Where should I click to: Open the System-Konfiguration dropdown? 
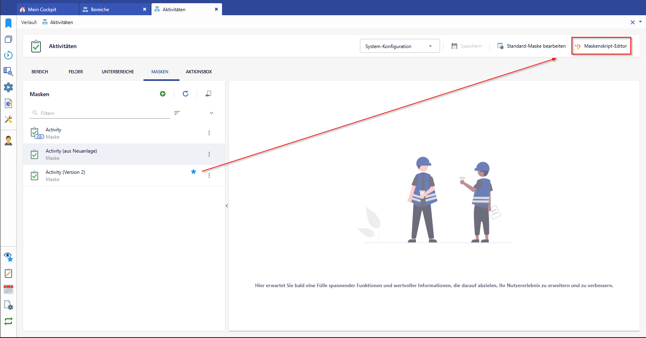pos(399,46)
